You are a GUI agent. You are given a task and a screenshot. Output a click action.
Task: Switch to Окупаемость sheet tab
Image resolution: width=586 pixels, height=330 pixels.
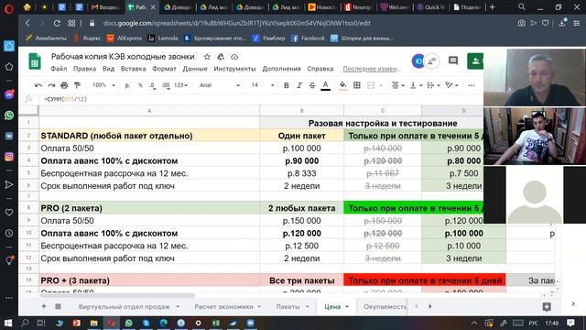(385, 306)
